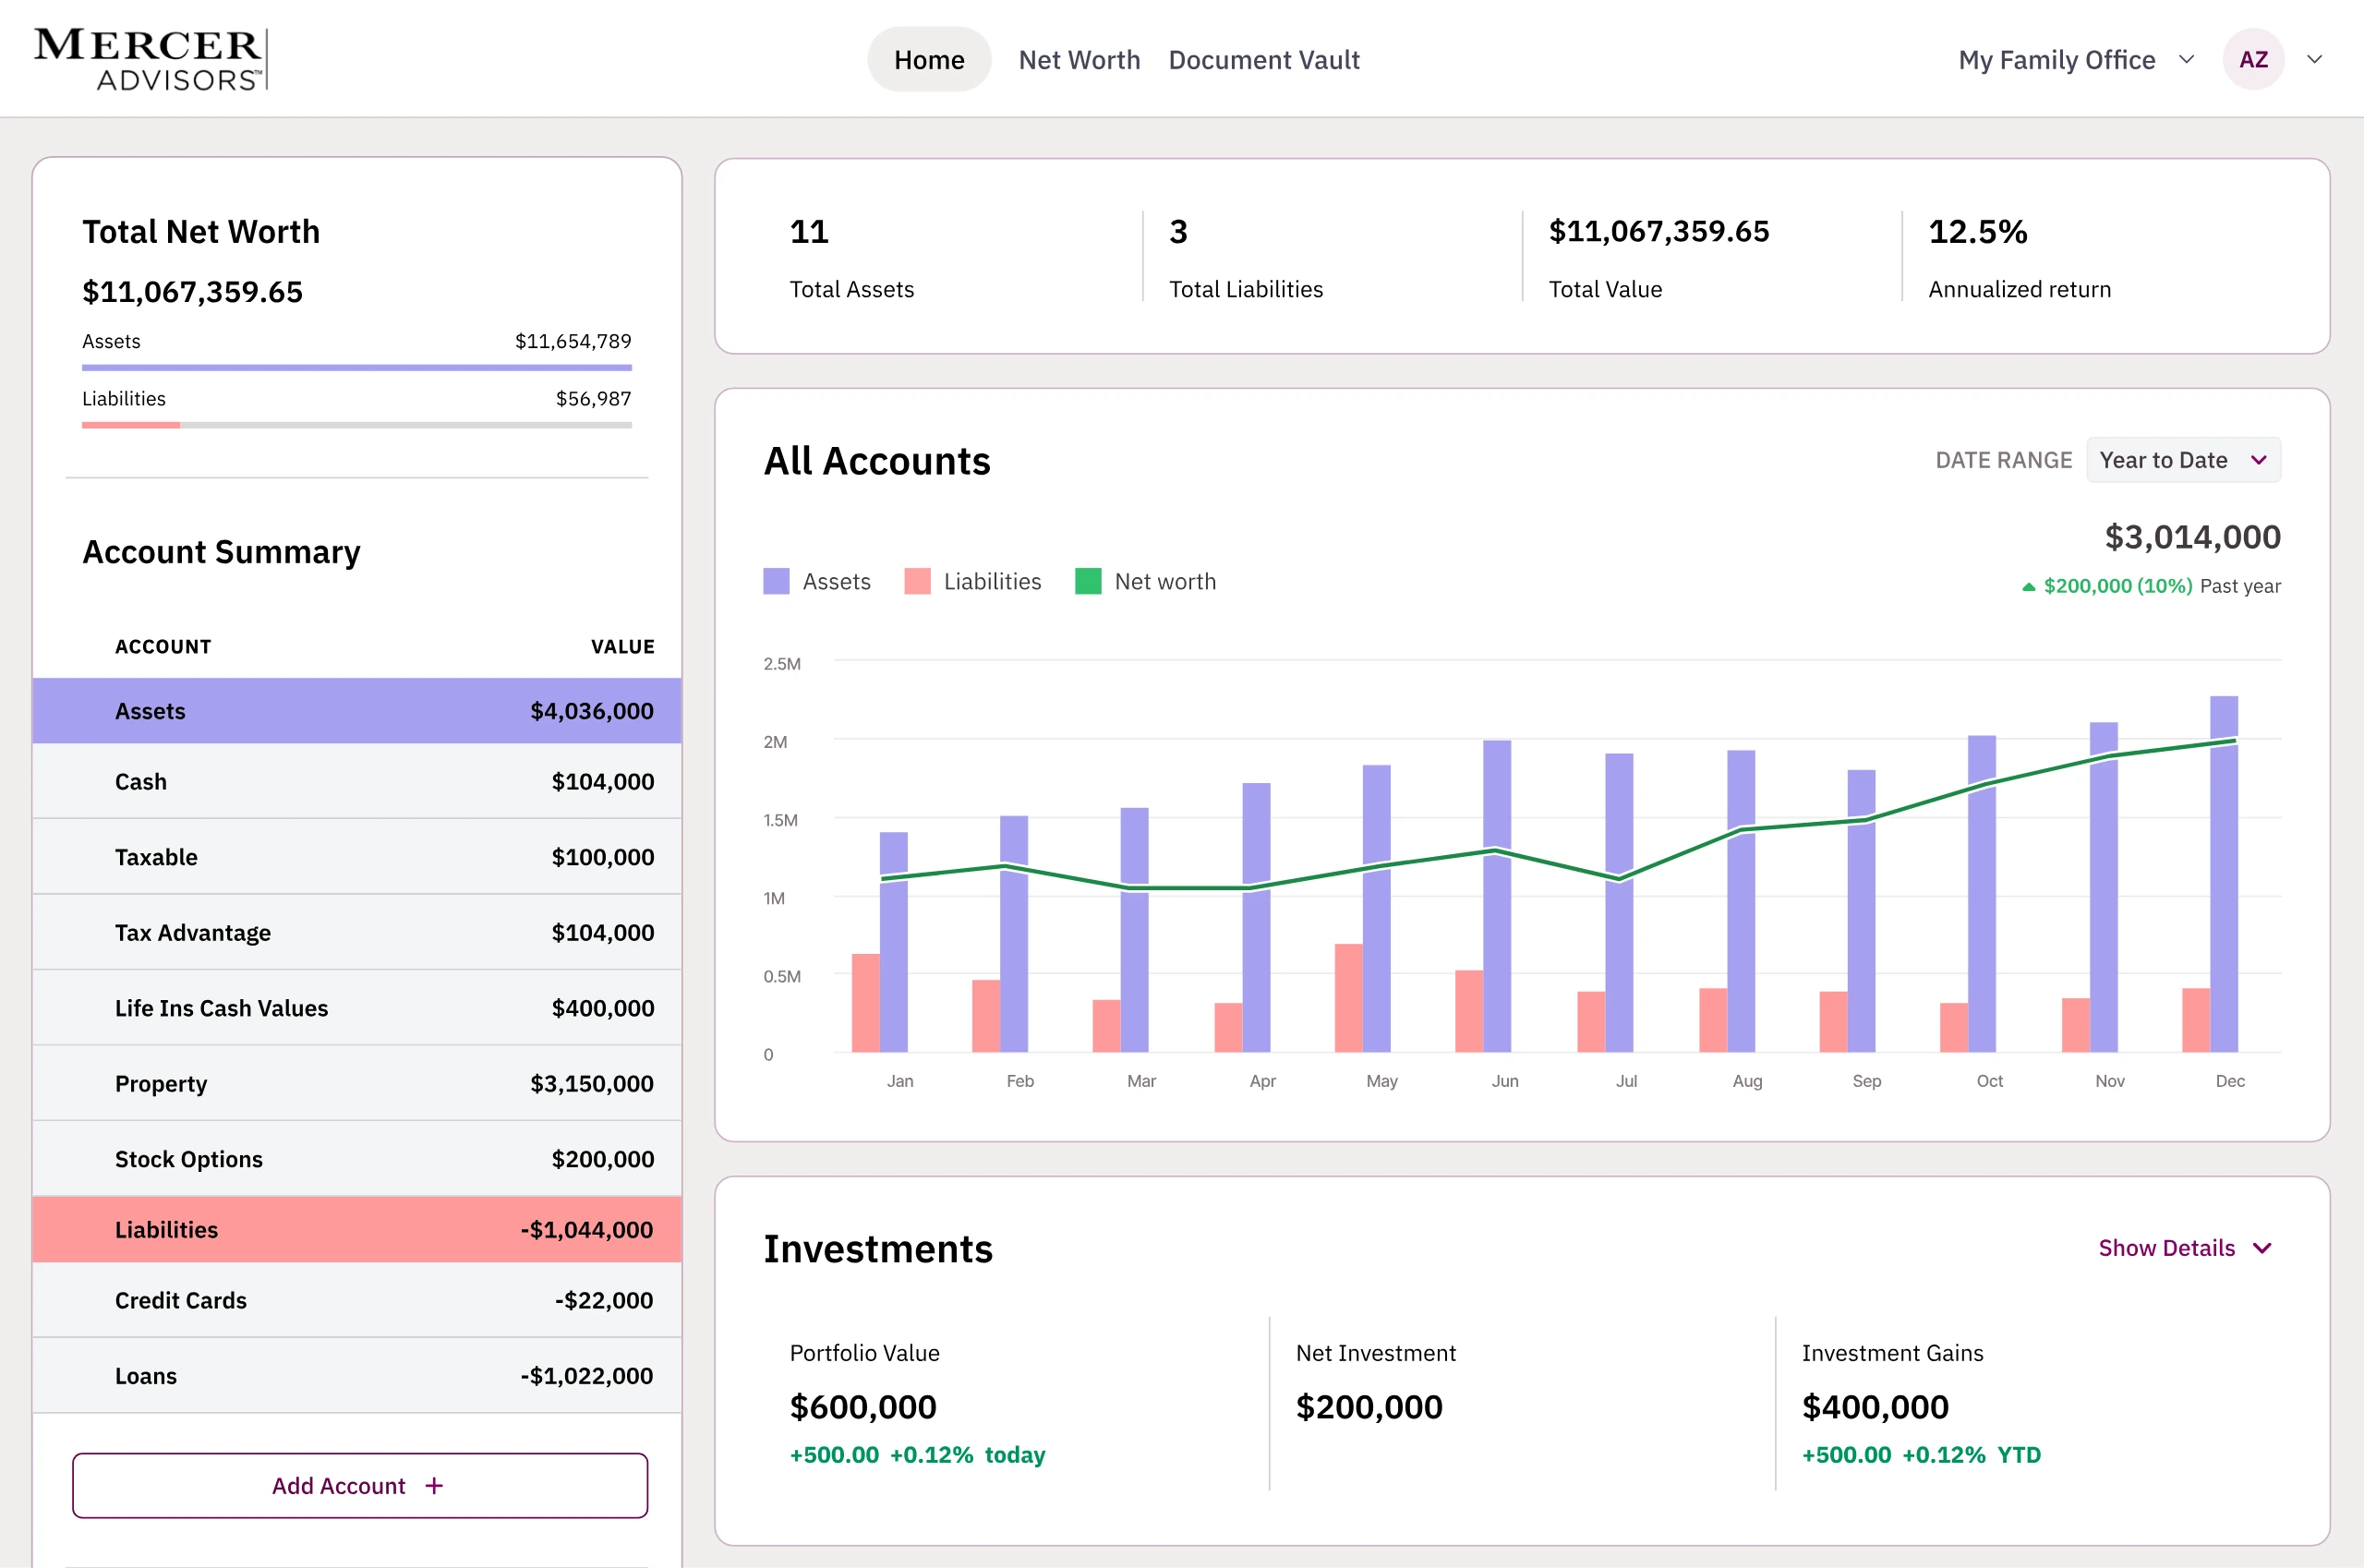Open My Family Office dropdown
Image resolution: width=2364 pixels, height=1568 pixels.
click(x=2076, y=59)
